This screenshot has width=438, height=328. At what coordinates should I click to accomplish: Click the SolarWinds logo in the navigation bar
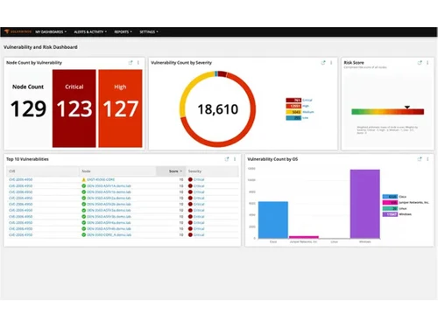point(18,31)
